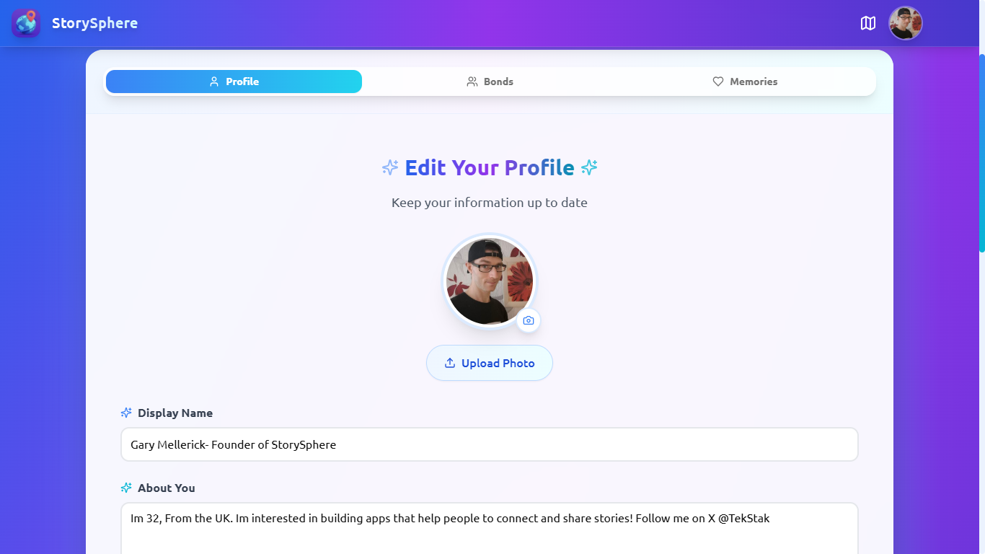Click the Upload Photo button
This screenshot has width=985, height=554.
(x=490, y=363)
